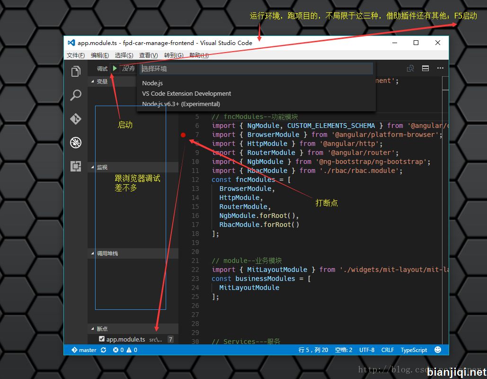Click line number 12 in the gutter
Viewport: 487px width, 379px height.
(195, 180)
